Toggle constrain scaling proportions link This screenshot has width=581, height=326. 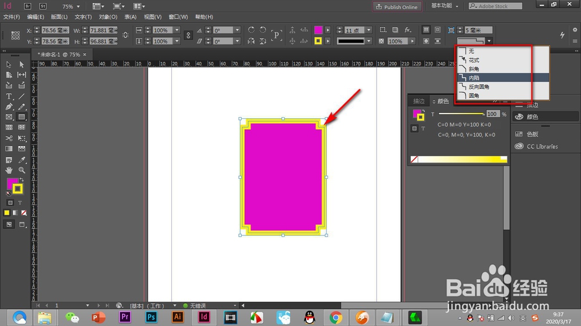(x=188, y=35)
